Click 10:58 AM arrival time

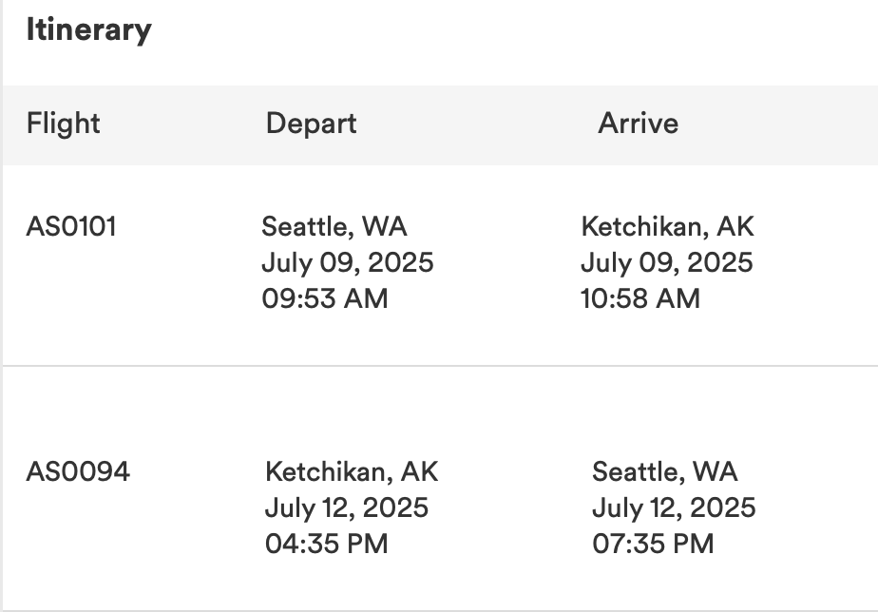[x=640, y=298]
